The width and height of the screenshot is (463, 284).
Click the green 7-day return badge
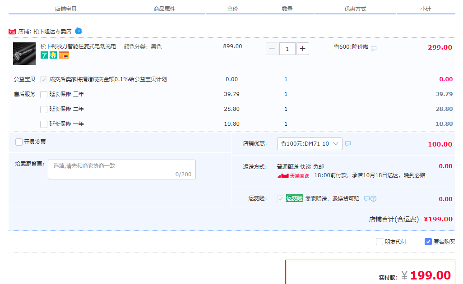(x=44, y=55)
